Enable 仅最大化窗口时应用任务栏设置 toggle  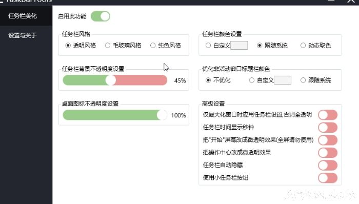point(328,115)
